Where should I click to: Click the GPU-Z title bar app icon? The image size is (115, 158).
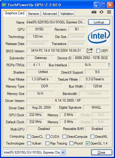[x=4, y=5]
